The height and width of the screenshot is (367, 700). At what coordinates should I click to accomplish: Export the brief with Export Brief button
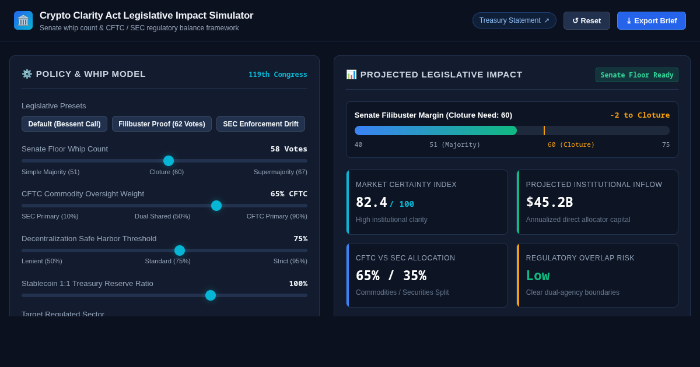point(652,20)
